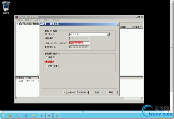Expand the 网络负载平衡群集 tree node
The image size is (174, 119).
pos(17,24)
